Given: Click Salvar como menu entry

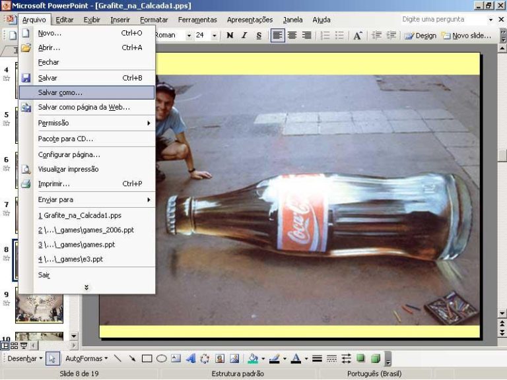Looking at the screenshot, I should point(86,93).
